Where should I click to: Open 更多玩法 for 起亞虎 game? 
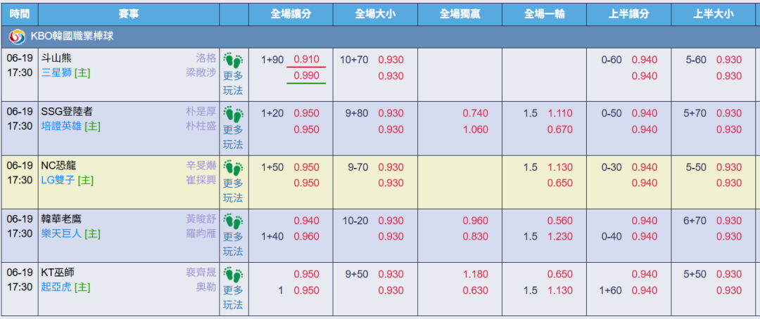233,298
